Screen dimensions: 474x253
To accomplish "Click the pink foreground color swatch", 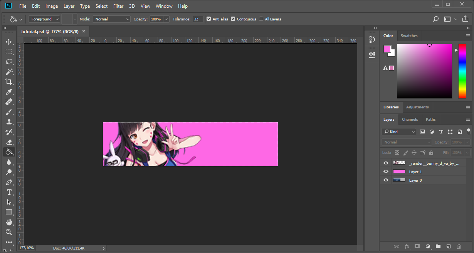I will (387, 49).
